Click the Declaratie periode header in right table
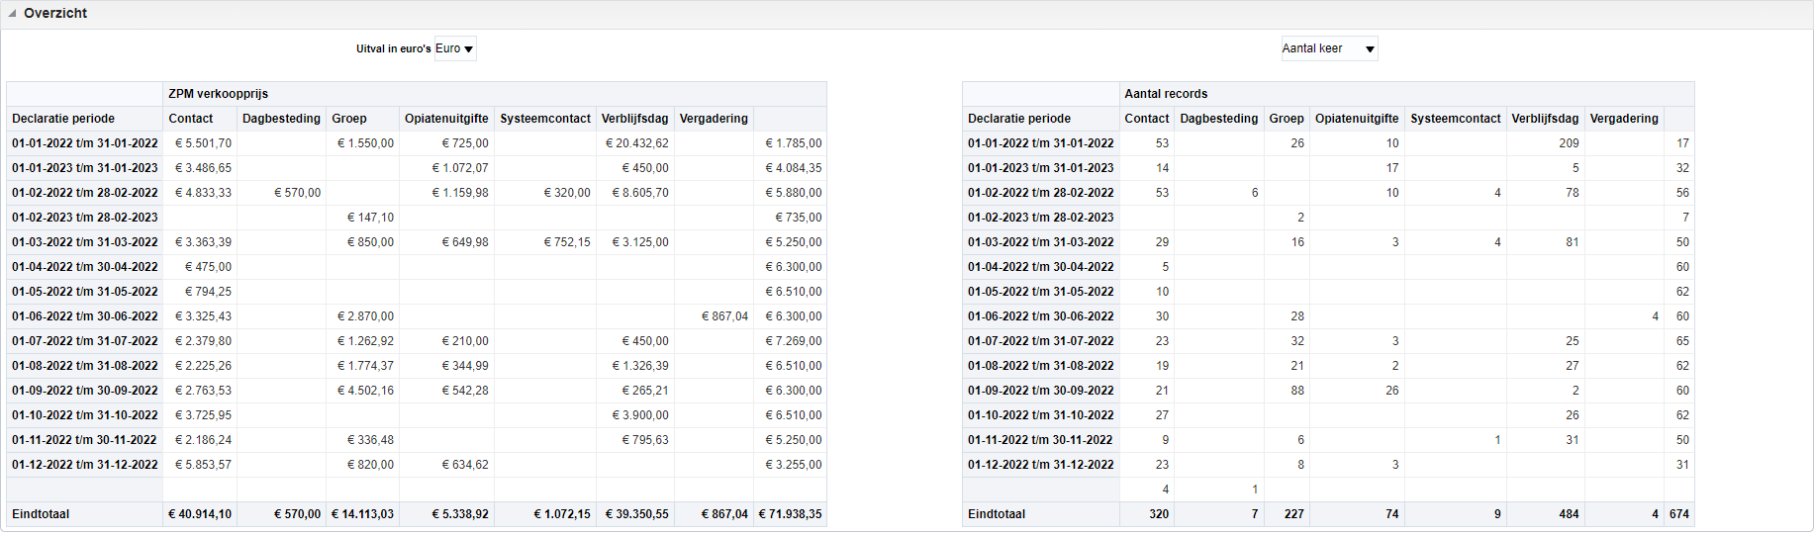 pos(1019,119)
